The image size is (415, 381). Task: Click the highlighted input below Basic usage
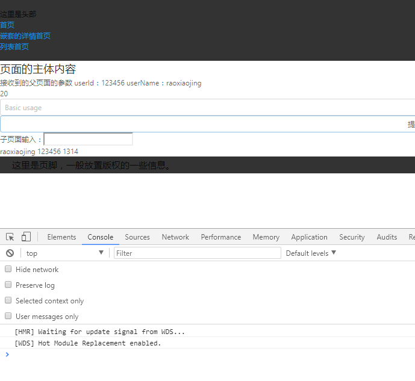(207, 124)
